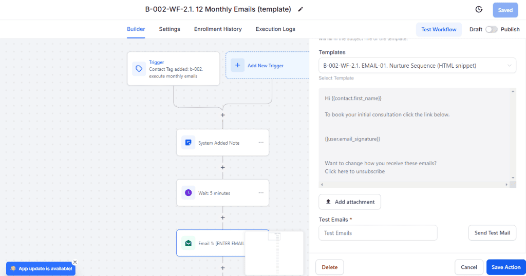Click scroll-left arrow in template preview
Screen dimensions: 526x276
[x=322, y=185]
